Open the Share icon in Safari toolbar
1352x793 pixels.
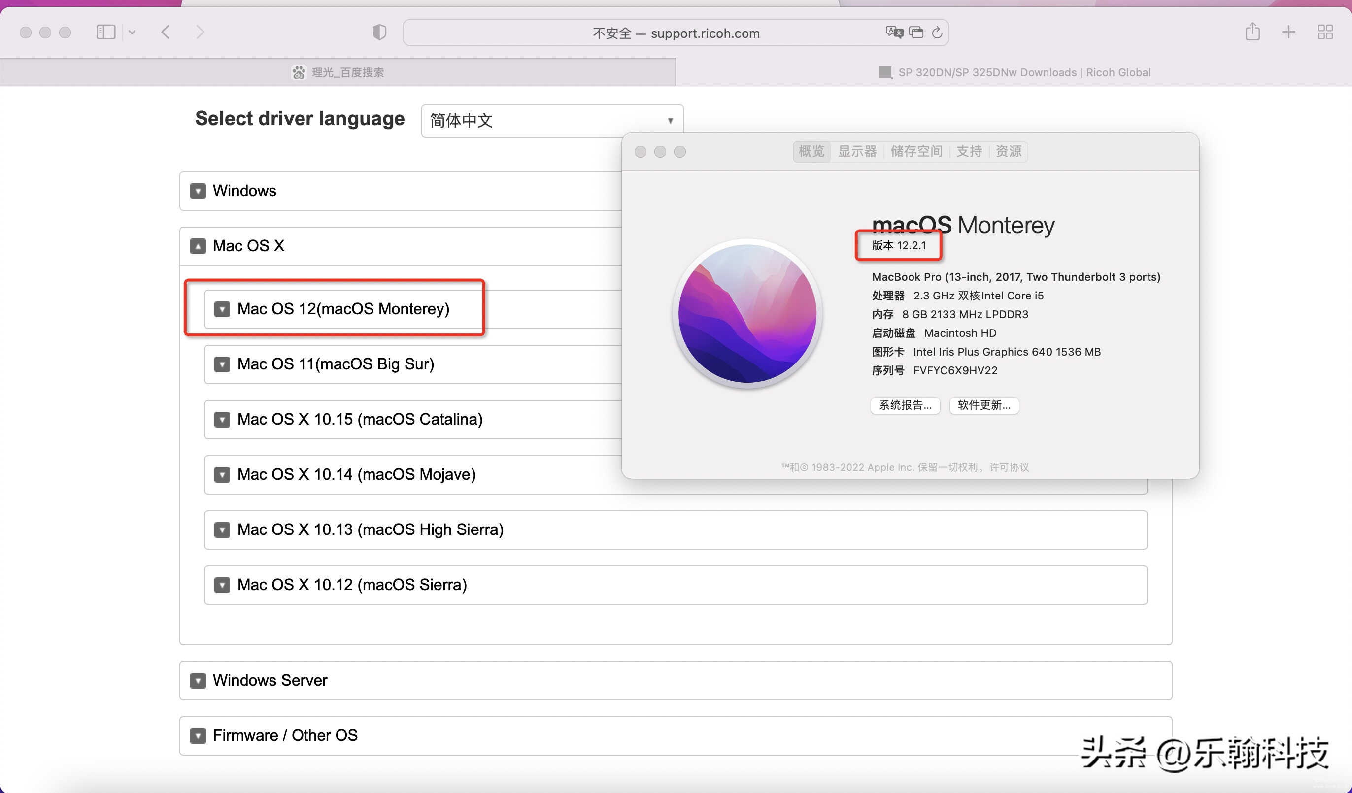click(x=1252, y=32)
